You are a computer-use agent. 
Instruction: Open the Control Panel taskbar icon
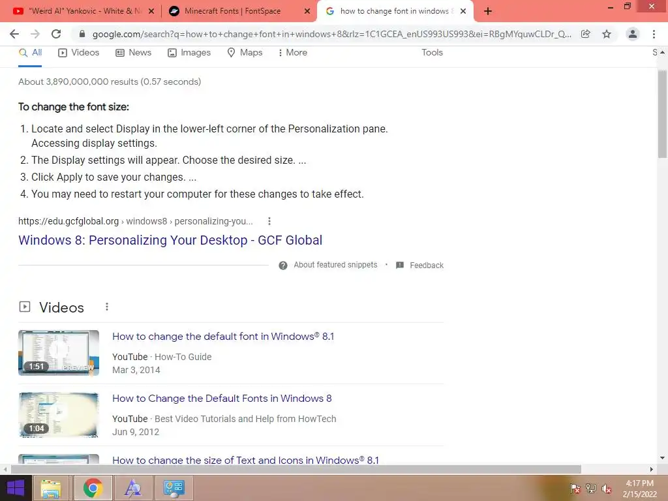pos(174,488)
